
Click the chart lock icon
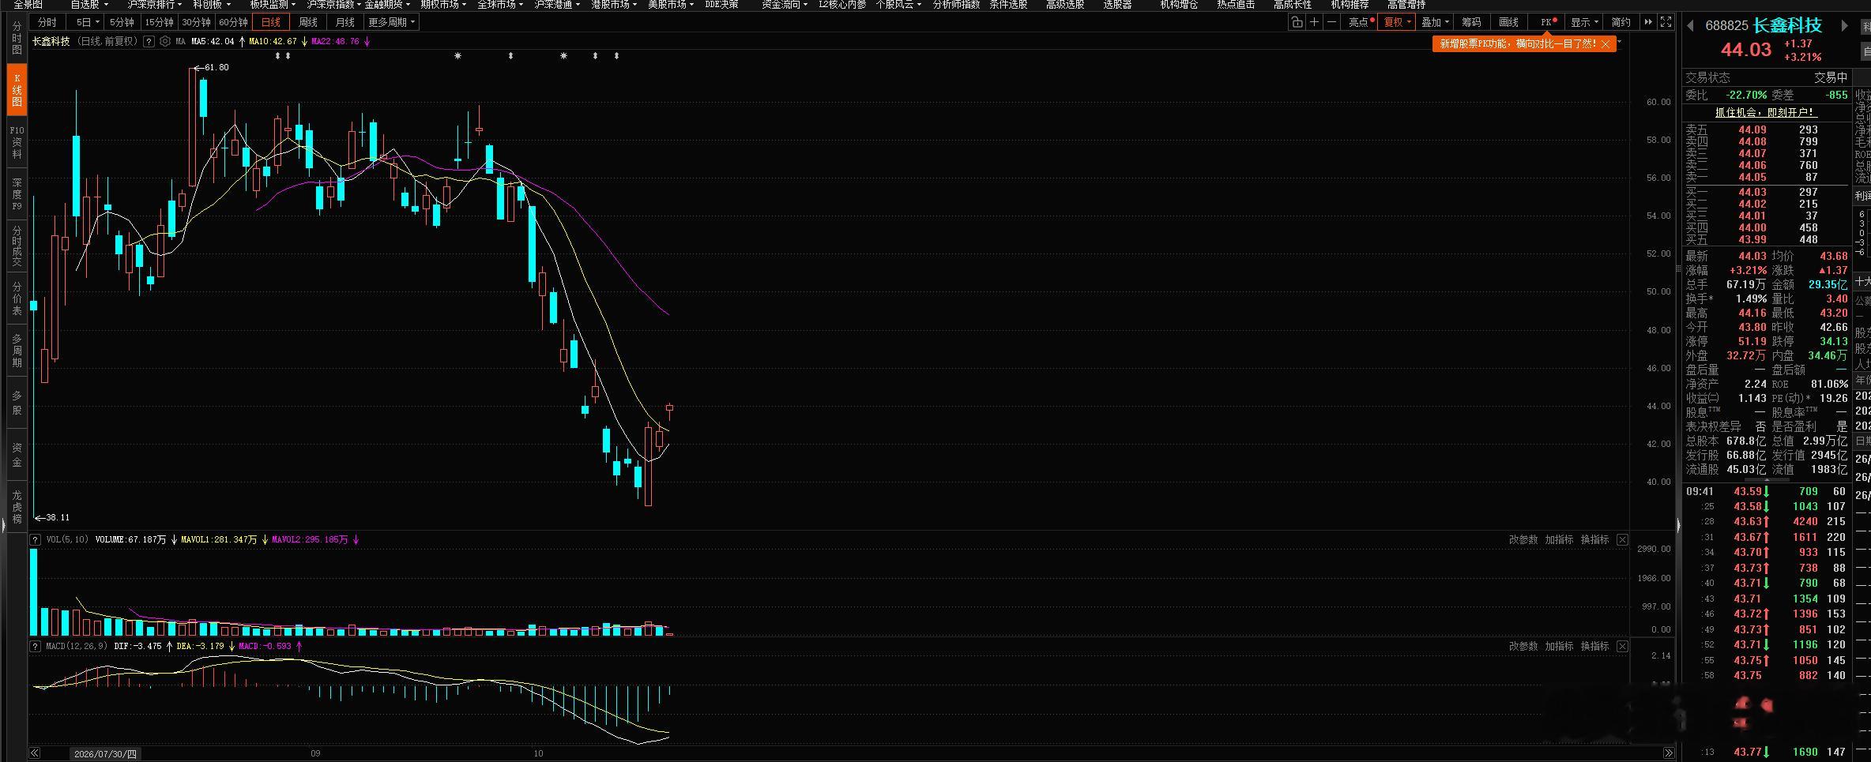tap(1297, 22)
